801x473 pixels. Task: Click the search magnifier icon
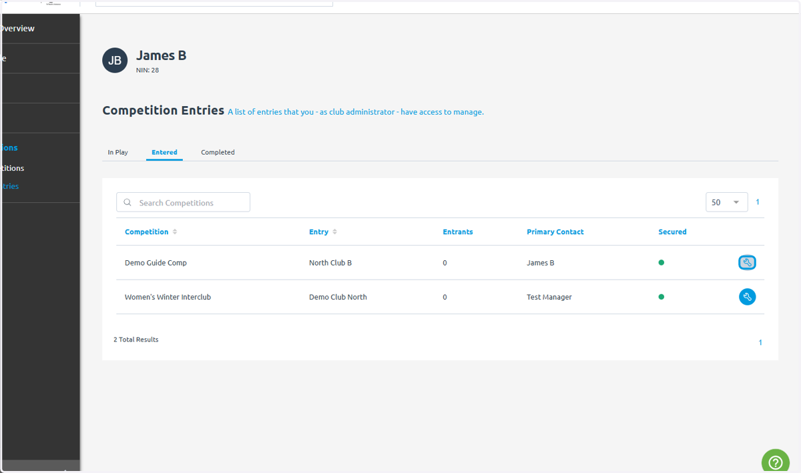tap(127, 203)
